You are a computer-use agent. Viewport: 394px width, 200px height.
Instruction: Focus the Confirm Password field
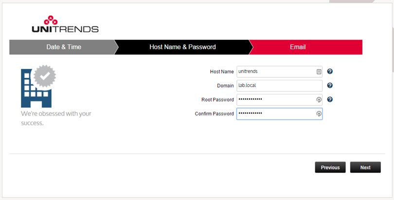(x=275, y=114)
